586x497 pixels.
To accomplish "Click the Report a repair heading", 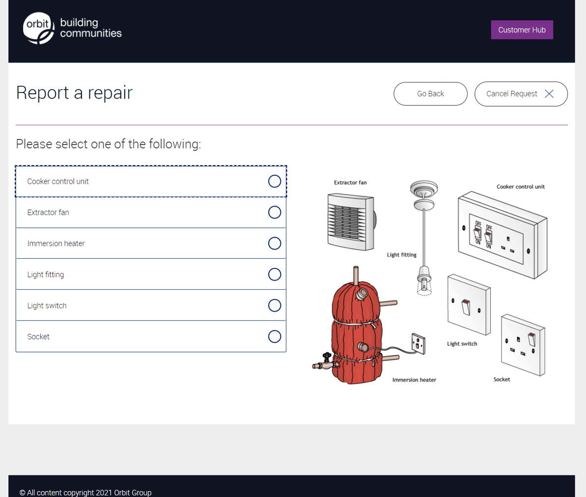I will click(74, 92).
